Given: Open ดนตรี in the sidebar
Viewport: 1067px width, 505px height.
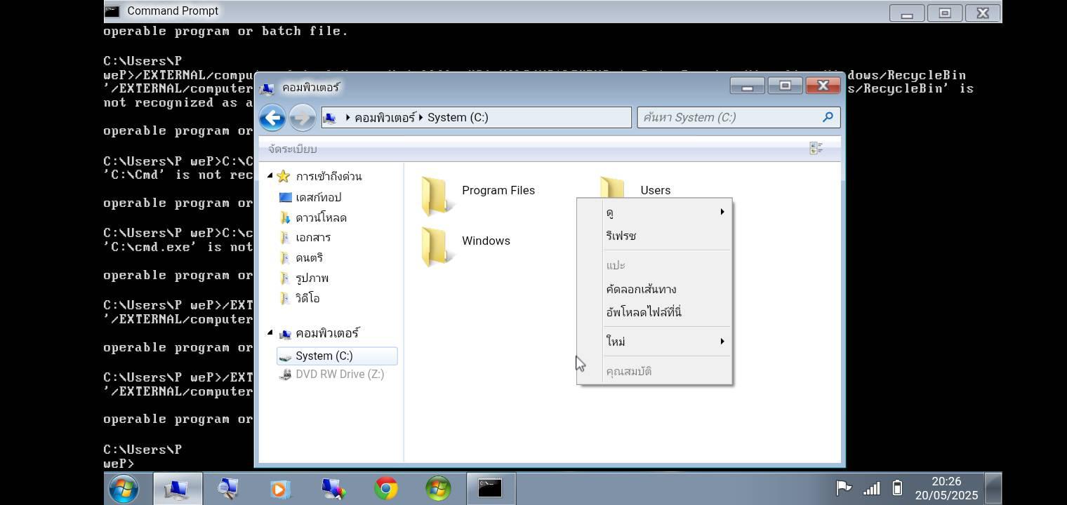Looking at the screenshot, I should tap(300, 257).
